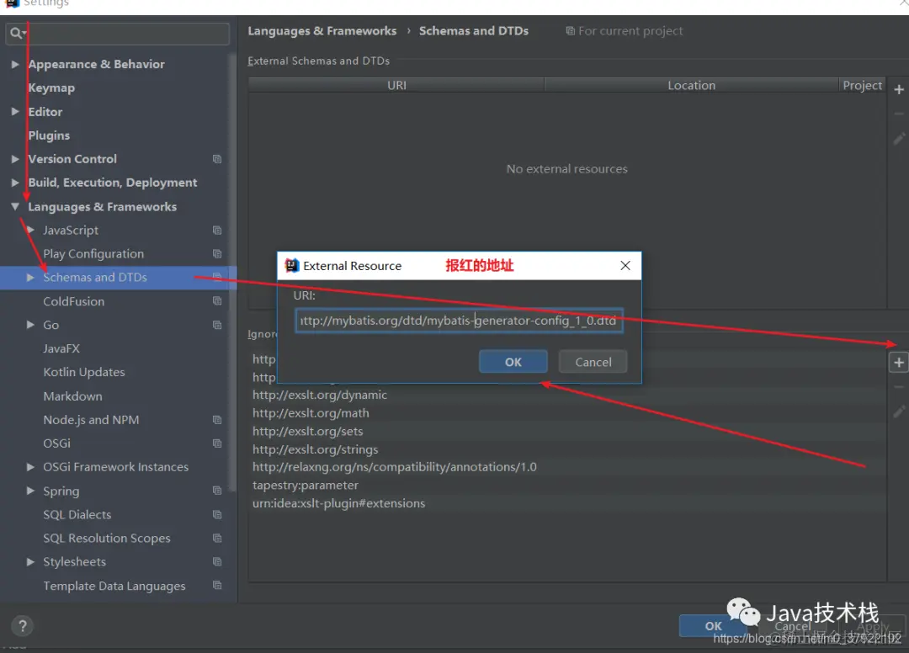The height and width of the screenshot is (653, 909).
Task: Click project-level icon next to SQL Dialects
Action: (217, 514)
